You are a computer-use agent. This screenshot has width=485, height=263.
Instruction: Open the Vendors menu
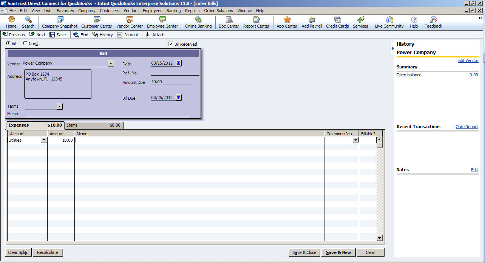click(x=131, y=11)
